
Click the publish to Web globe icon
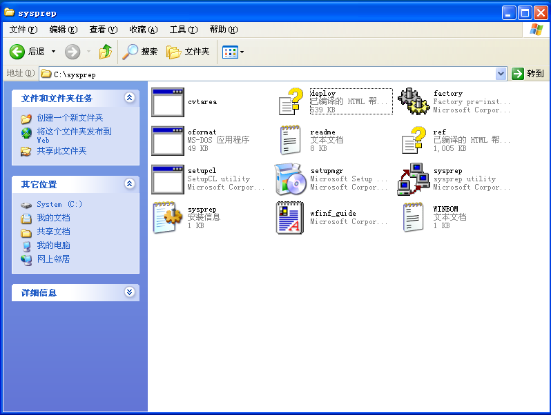[x=26, y=133]
